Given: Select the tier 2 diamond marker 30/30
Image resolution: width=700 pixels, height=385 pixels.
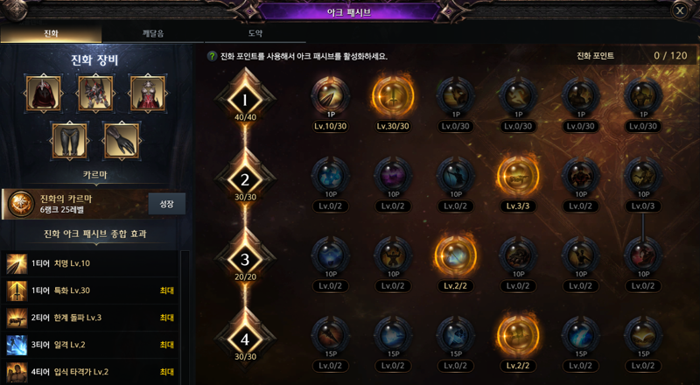Looking at the screenshot, I should point(245,179).
